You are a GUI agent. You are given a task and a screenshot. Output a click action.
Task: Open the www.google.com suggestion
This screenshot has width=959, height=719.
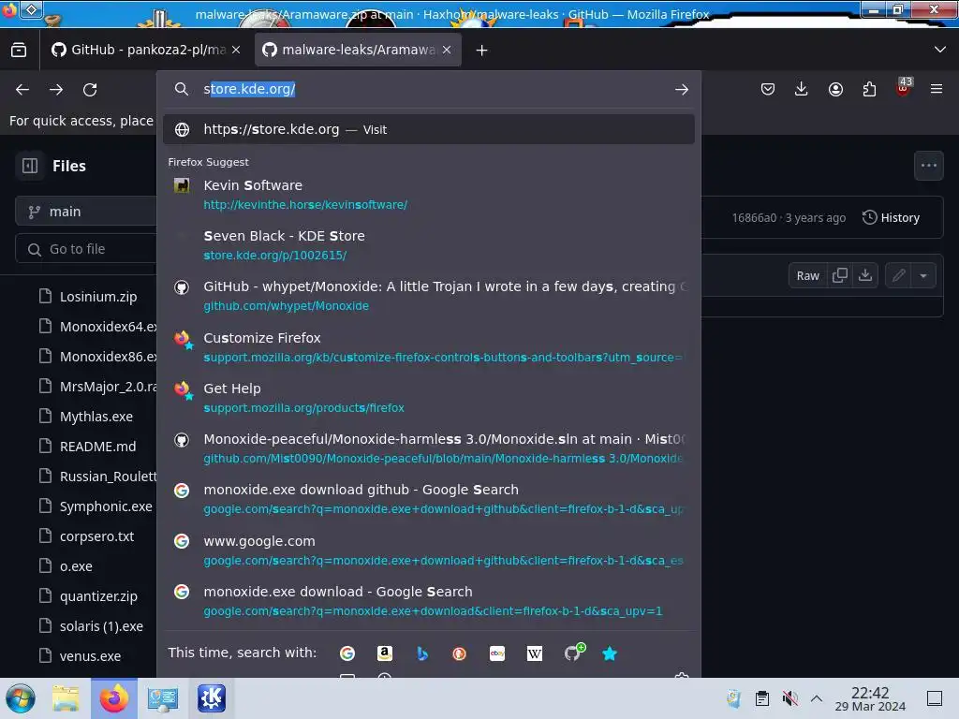coord(429,550)
